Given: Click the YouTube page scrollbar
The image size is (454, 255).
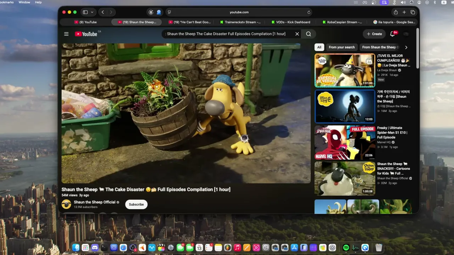Looking at the screenshot, I should [417, 49].
